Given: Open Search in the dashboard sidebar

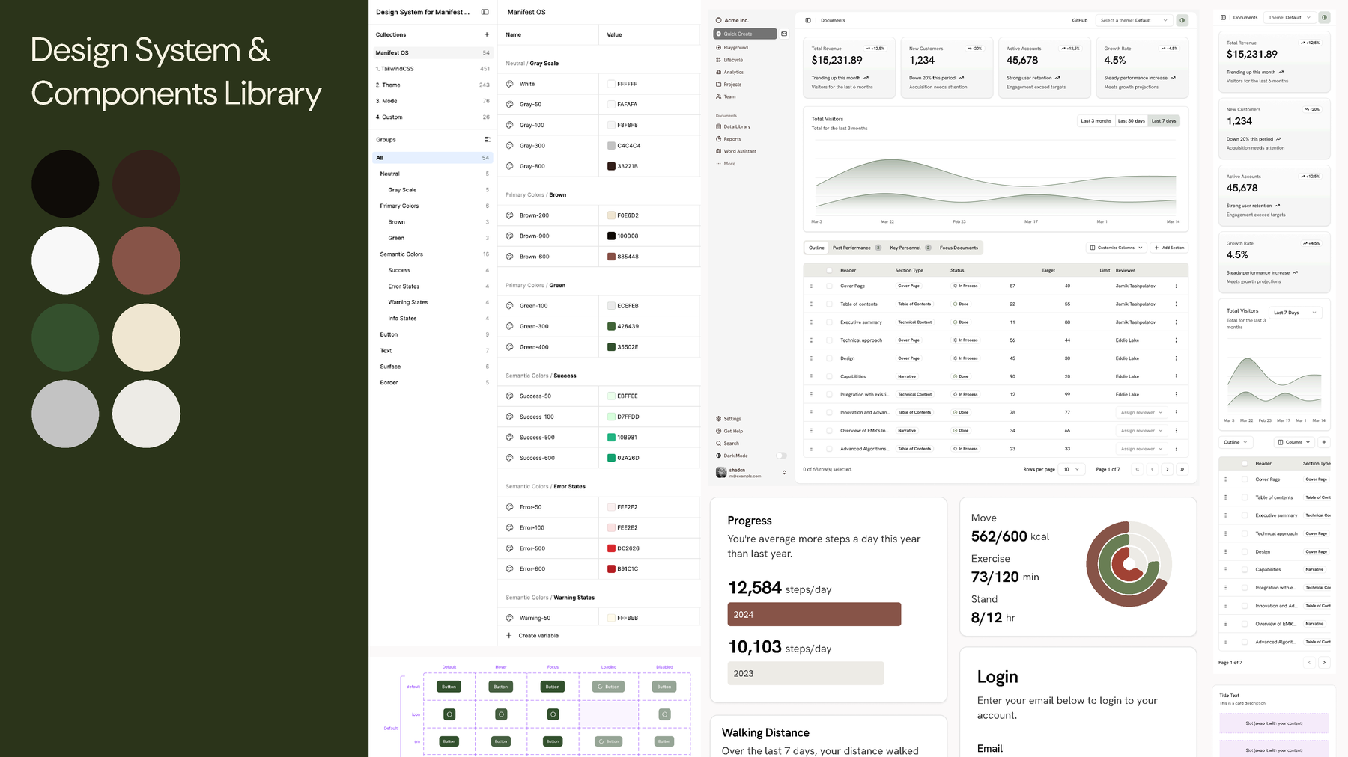Looking at the screenshot, I should click(x=727, y=444).
